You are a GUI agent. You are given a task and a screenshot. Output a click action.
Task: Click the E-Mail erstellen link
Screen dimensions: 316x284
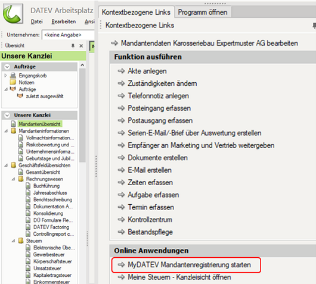coord(150,170)
